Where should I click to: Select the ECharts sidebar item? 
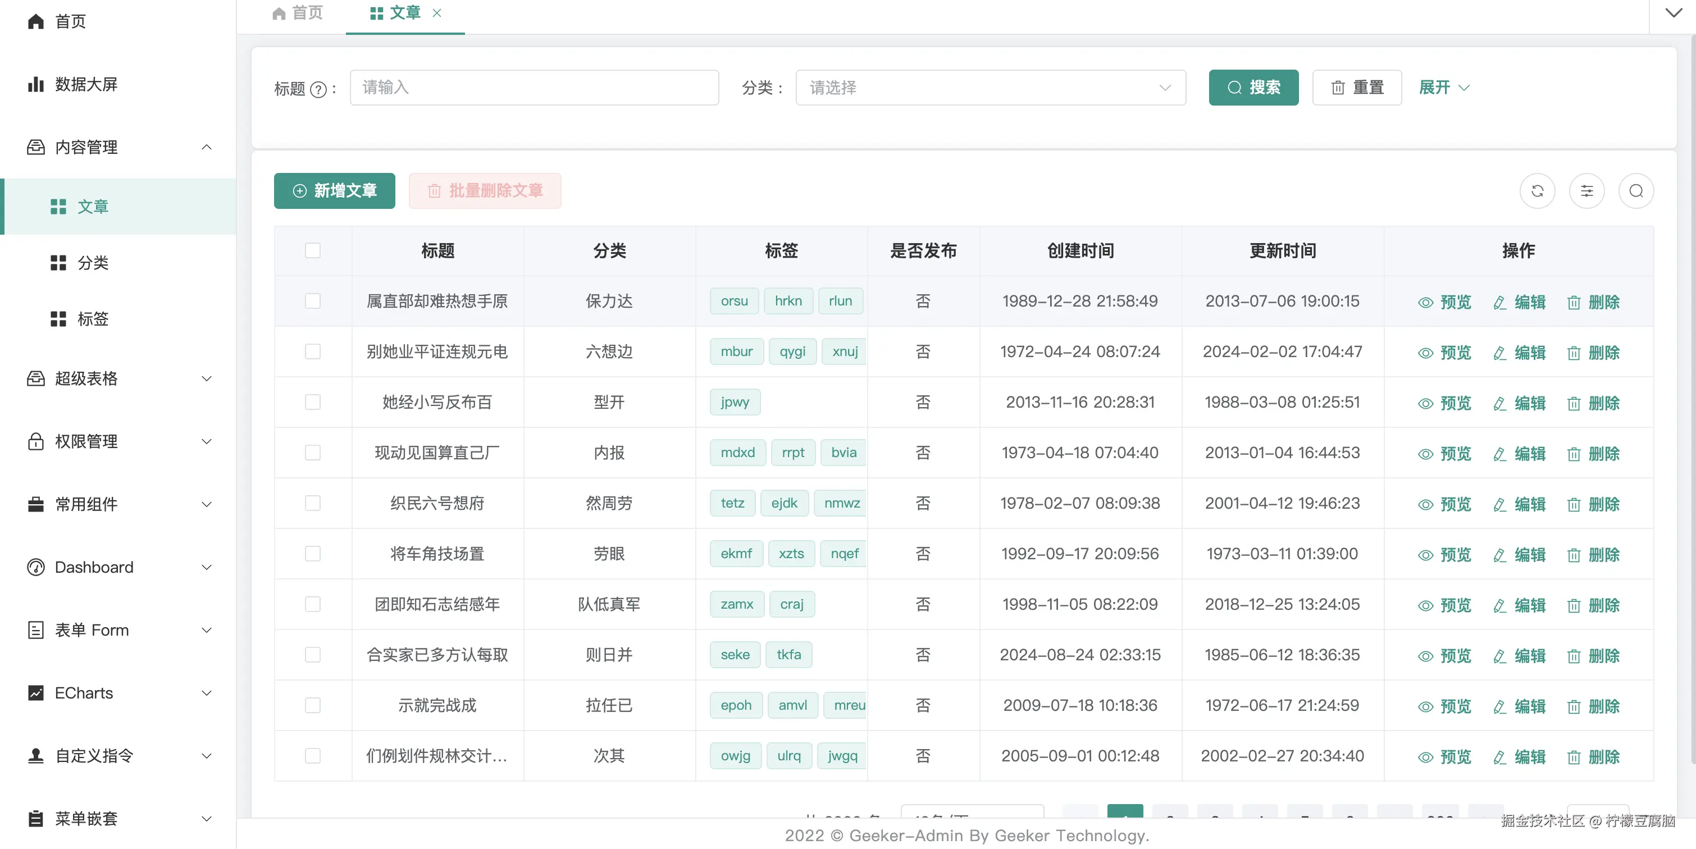83,693
